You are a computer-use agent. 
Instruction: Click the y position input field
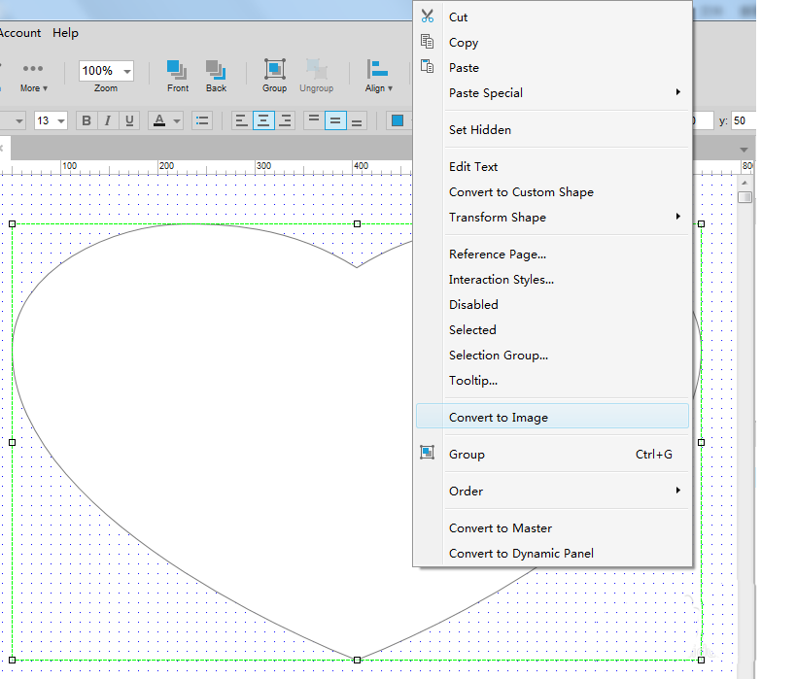click(743, 120)
